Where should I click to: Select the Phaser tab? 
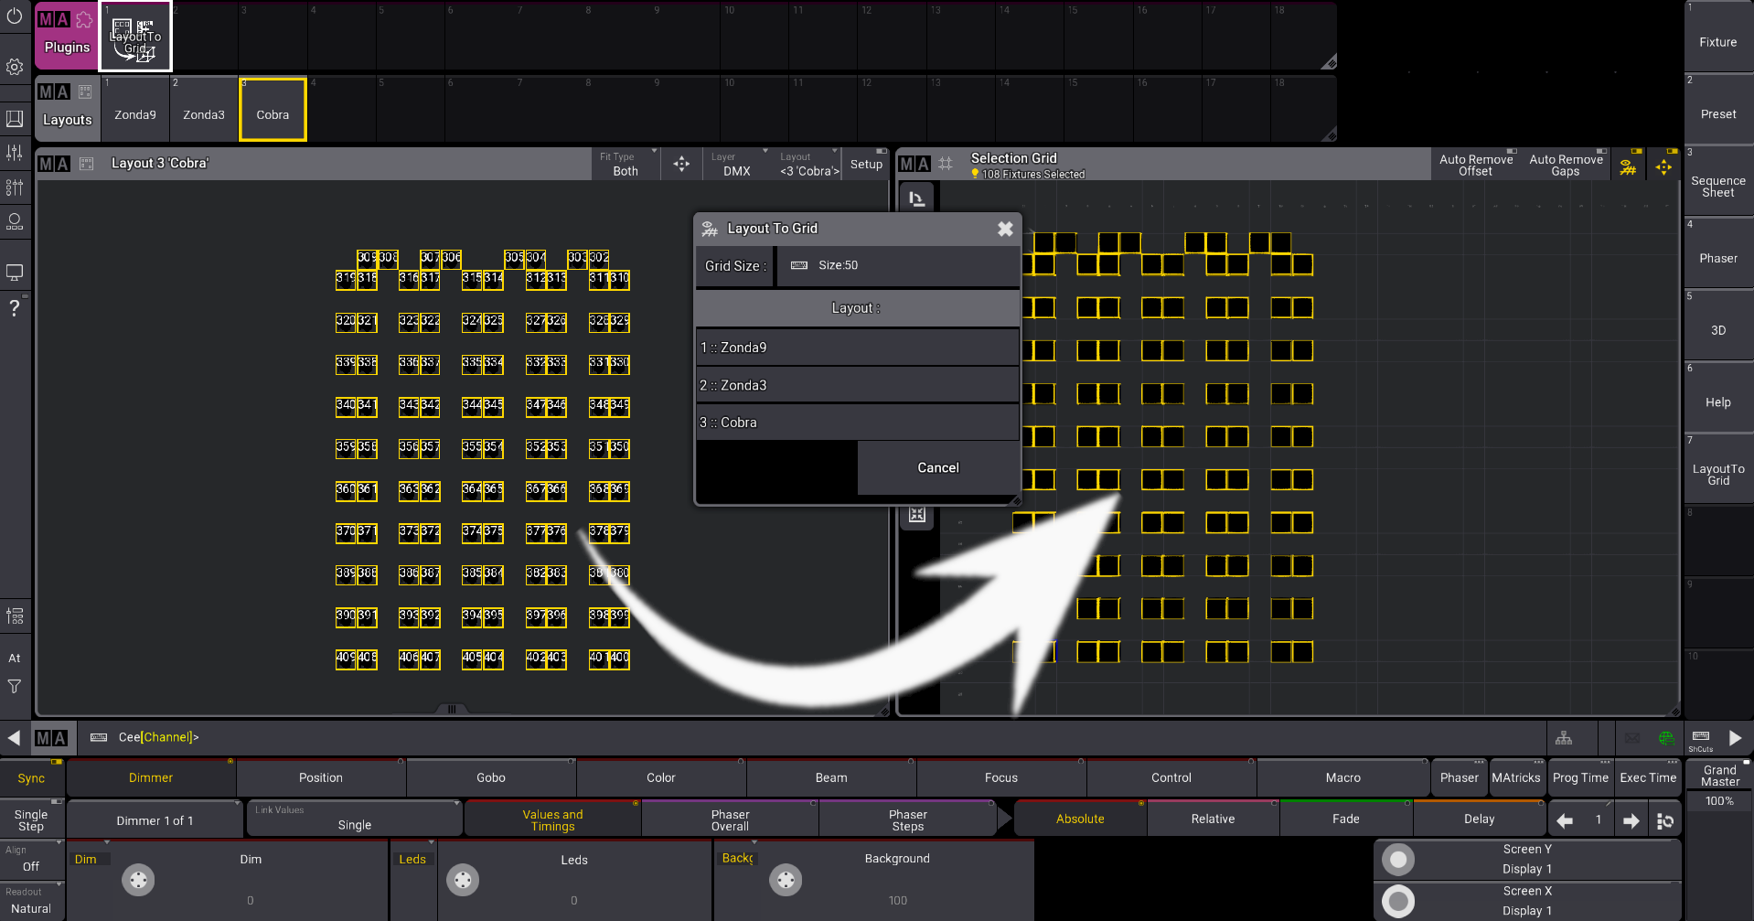coord(1458,776)
